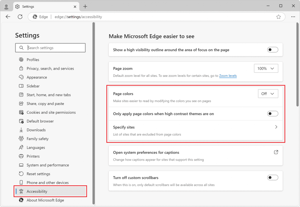This screenshot has width=300, height=207.
Task: Click the Start, home, and new tabs icon
Action: (21, 95)
